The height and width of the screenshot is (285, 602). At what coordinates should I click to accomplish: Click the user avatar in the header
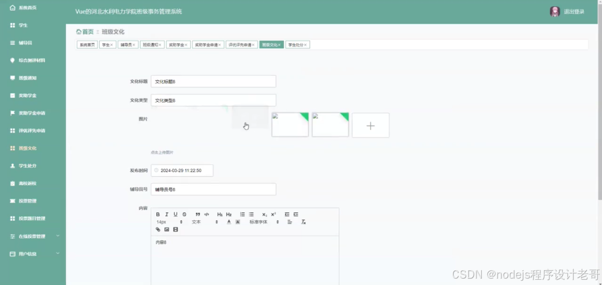[x=555, y=12]
